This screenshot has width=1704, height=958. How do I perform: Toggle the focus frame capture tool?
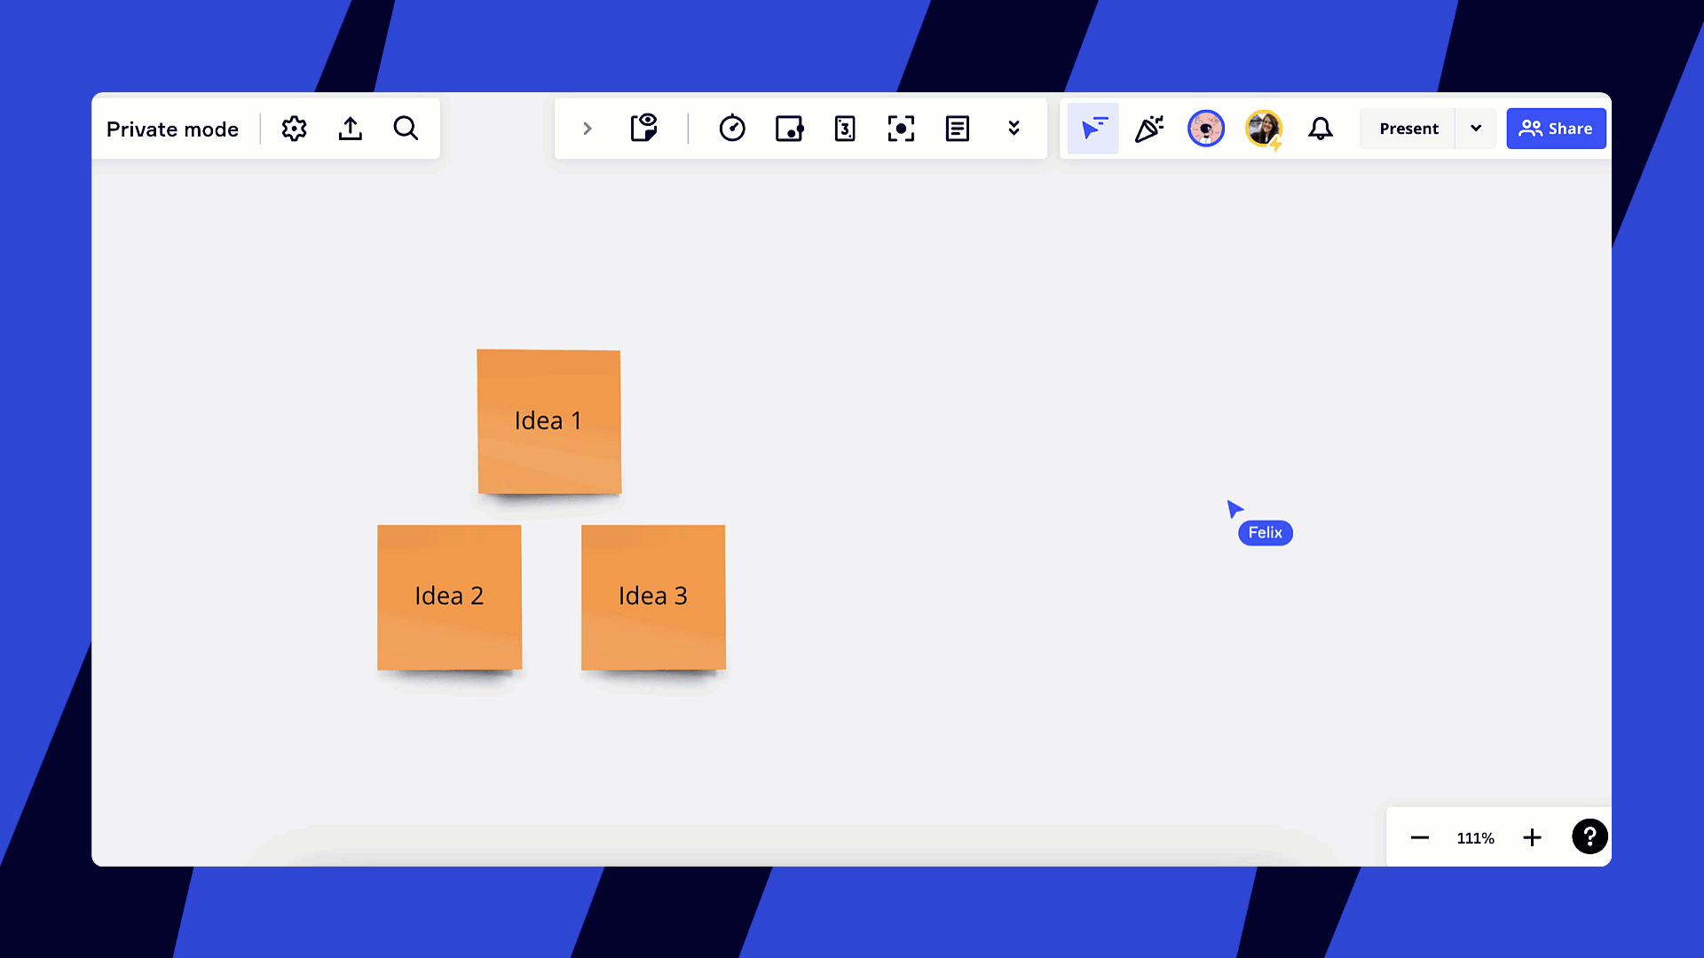point(901,129)
